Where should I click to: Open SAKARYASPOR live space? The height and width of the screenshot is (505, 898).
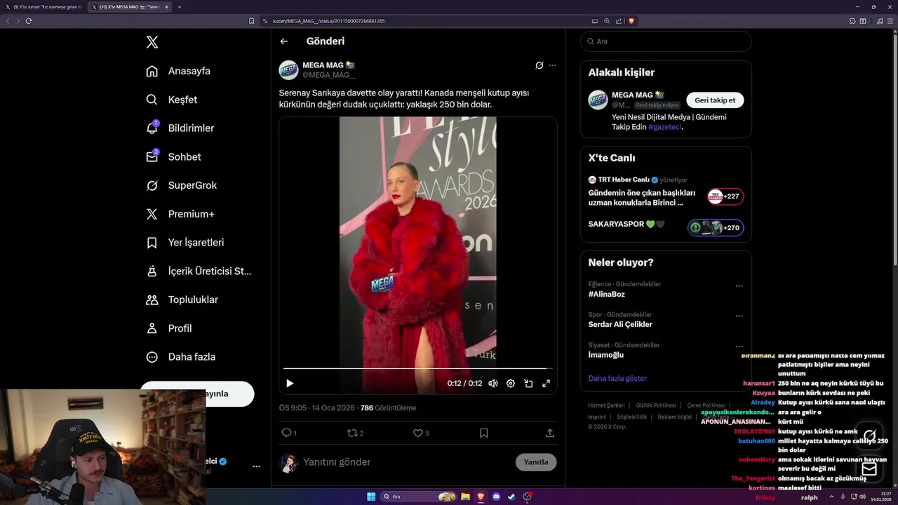666,227
